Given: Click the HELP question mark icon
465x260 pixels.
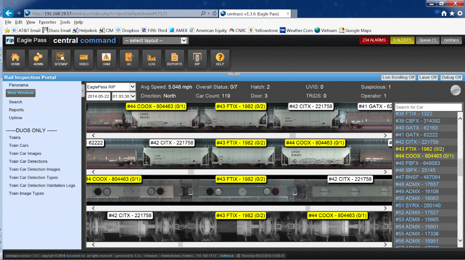Looking at the screenshot, I should tap(220, 59).
